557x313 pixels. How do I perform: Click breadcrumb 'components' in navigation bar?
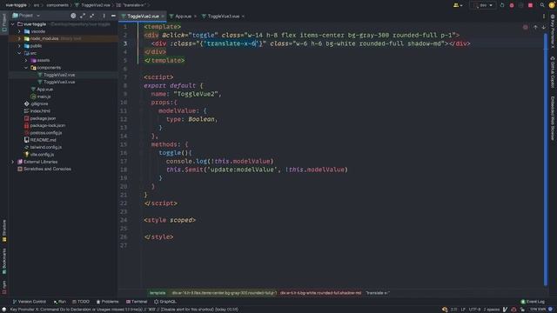[57, 5]
